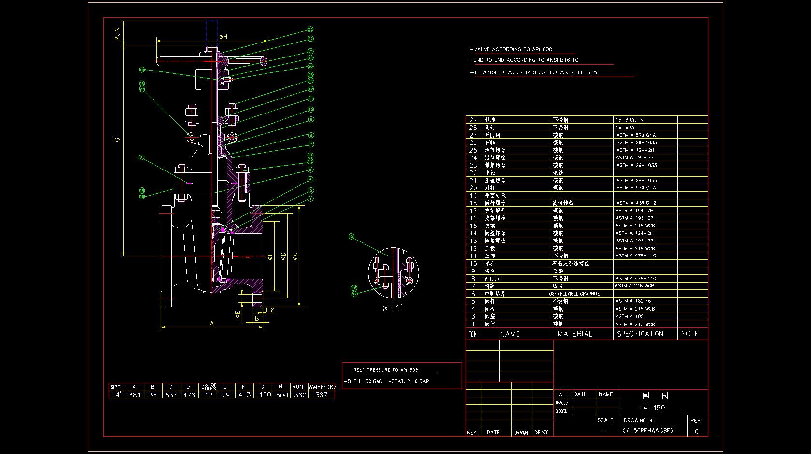
Task: Select the SPECIFICATION column header
Action: [x=640, y=334]
